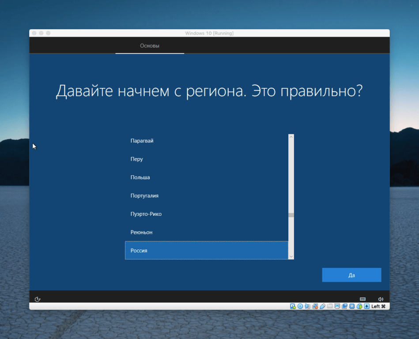Screen dimensions: 419x339
Task: Toggle the mouse integration indicator
Action: (x=359, y=306)
